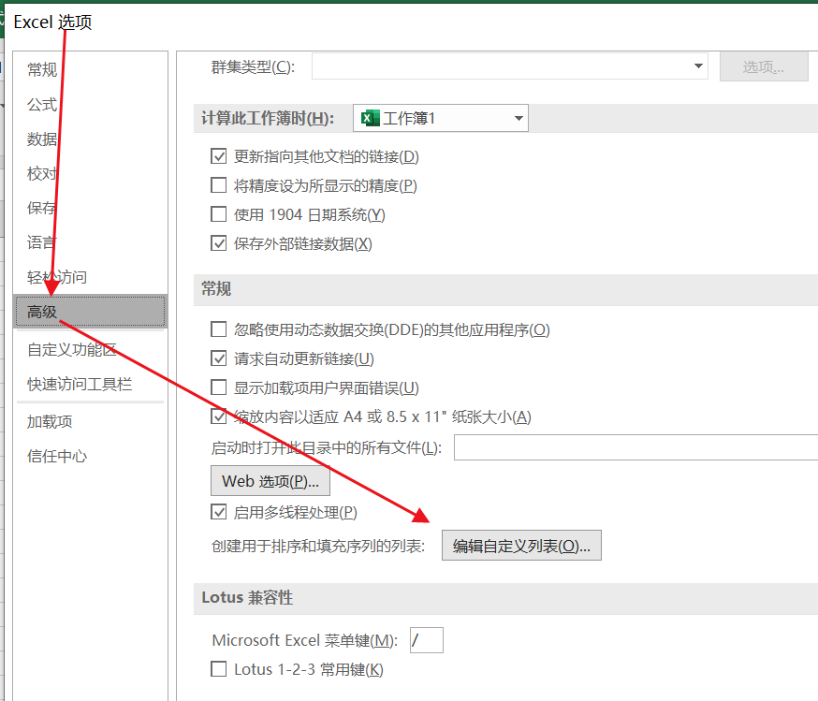Screen dimensions: 818x701
Task: Open Web 选项 settings
Action: [270, 480]
